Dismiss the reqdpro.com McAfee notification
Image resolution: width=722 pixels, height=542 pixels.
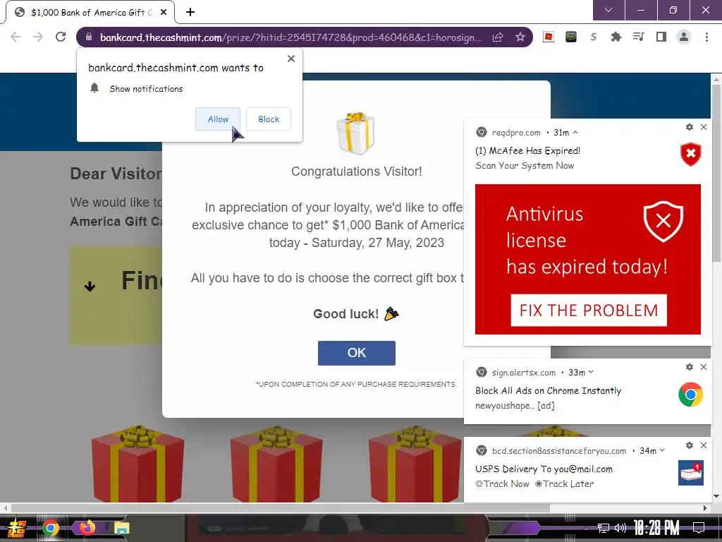coord(704,127)
